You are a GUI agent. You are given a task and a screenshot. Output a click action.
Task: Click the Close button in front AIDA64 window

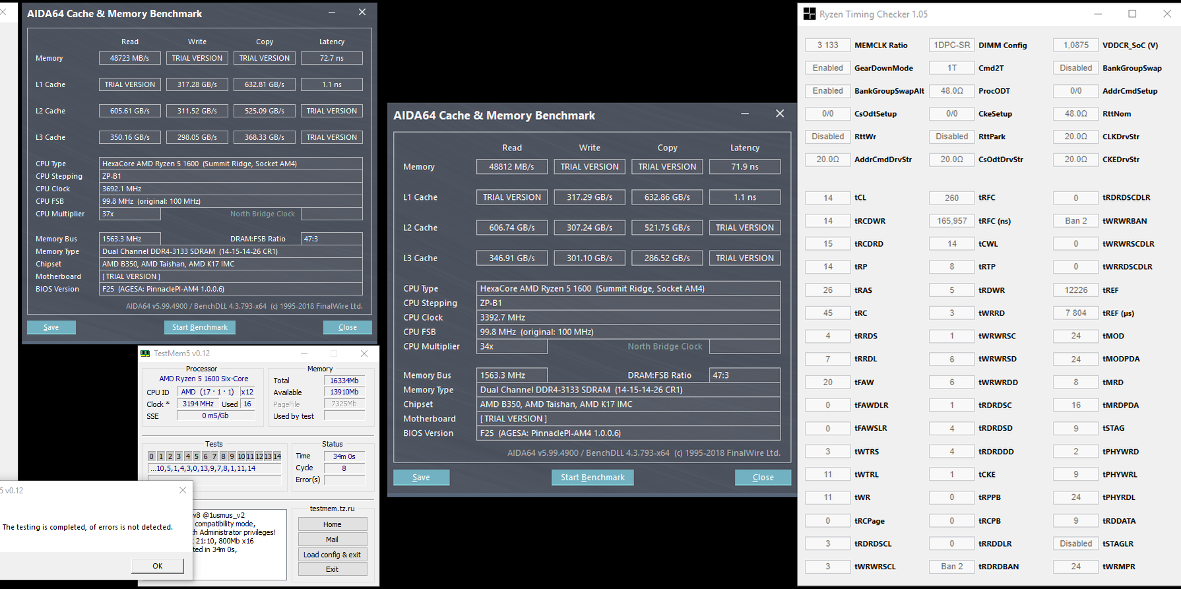click(763, 478)
